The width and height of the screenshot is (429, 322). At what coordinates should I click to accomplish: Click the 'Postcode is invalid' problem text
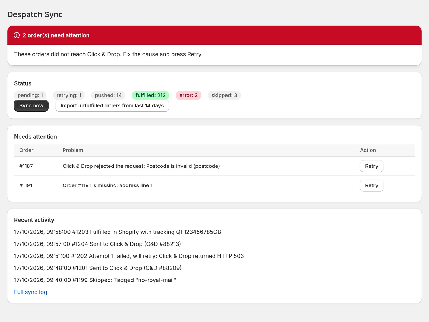tap(141, 166)
